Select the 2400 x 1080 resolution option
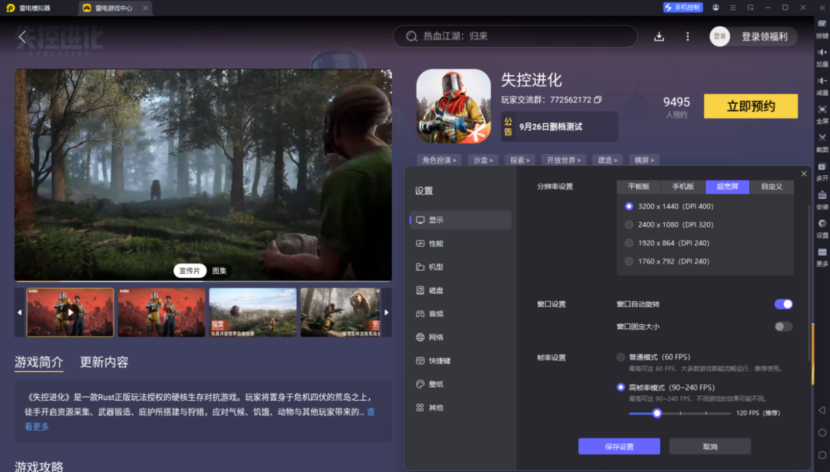This screenshot has width=830, height=472. pos(628,224)
